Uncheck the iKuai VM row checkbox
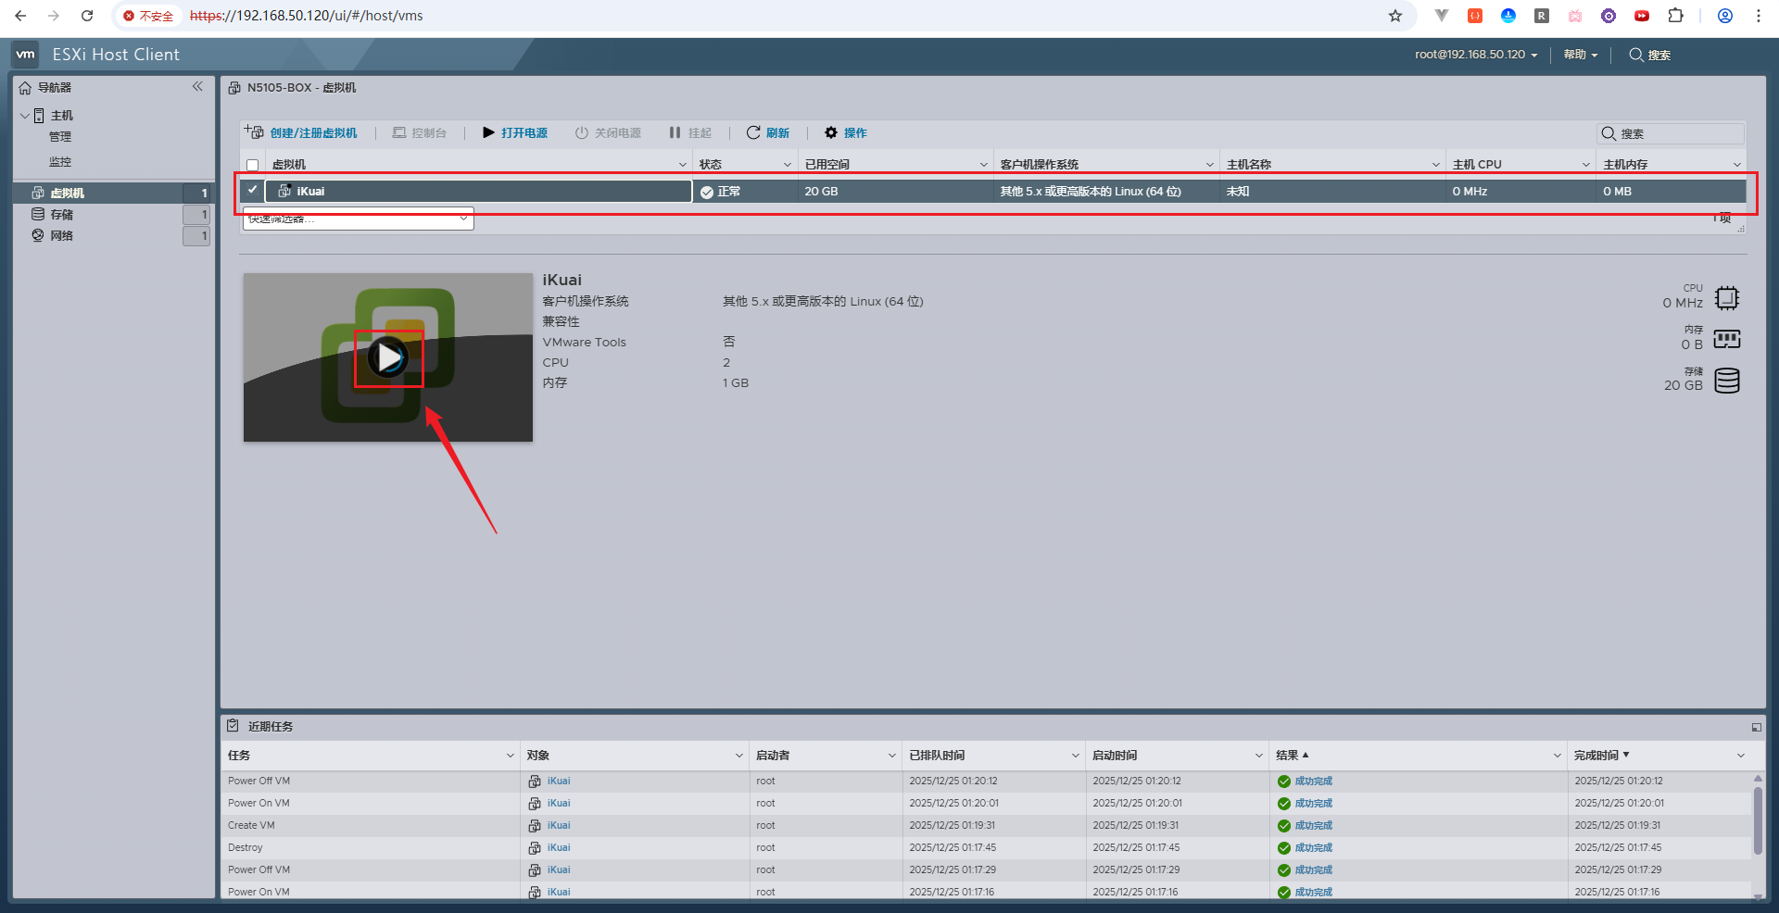Viewport: 1779px width, 913px height. 252,190
